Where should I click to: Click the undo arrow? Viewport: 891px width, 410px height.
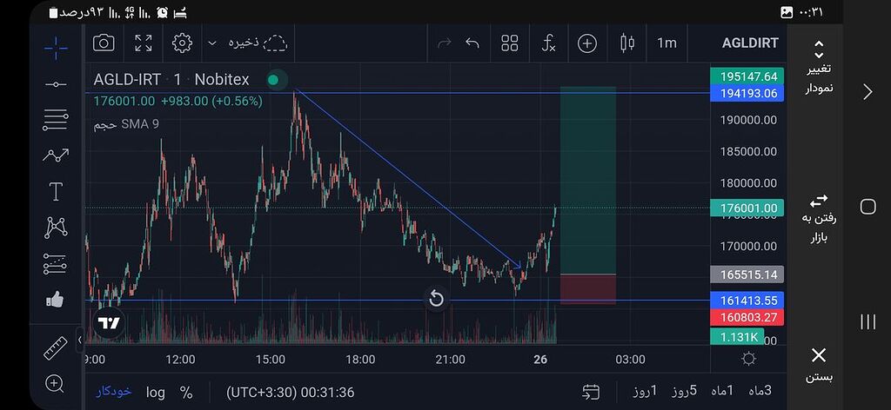coord(472,43)
